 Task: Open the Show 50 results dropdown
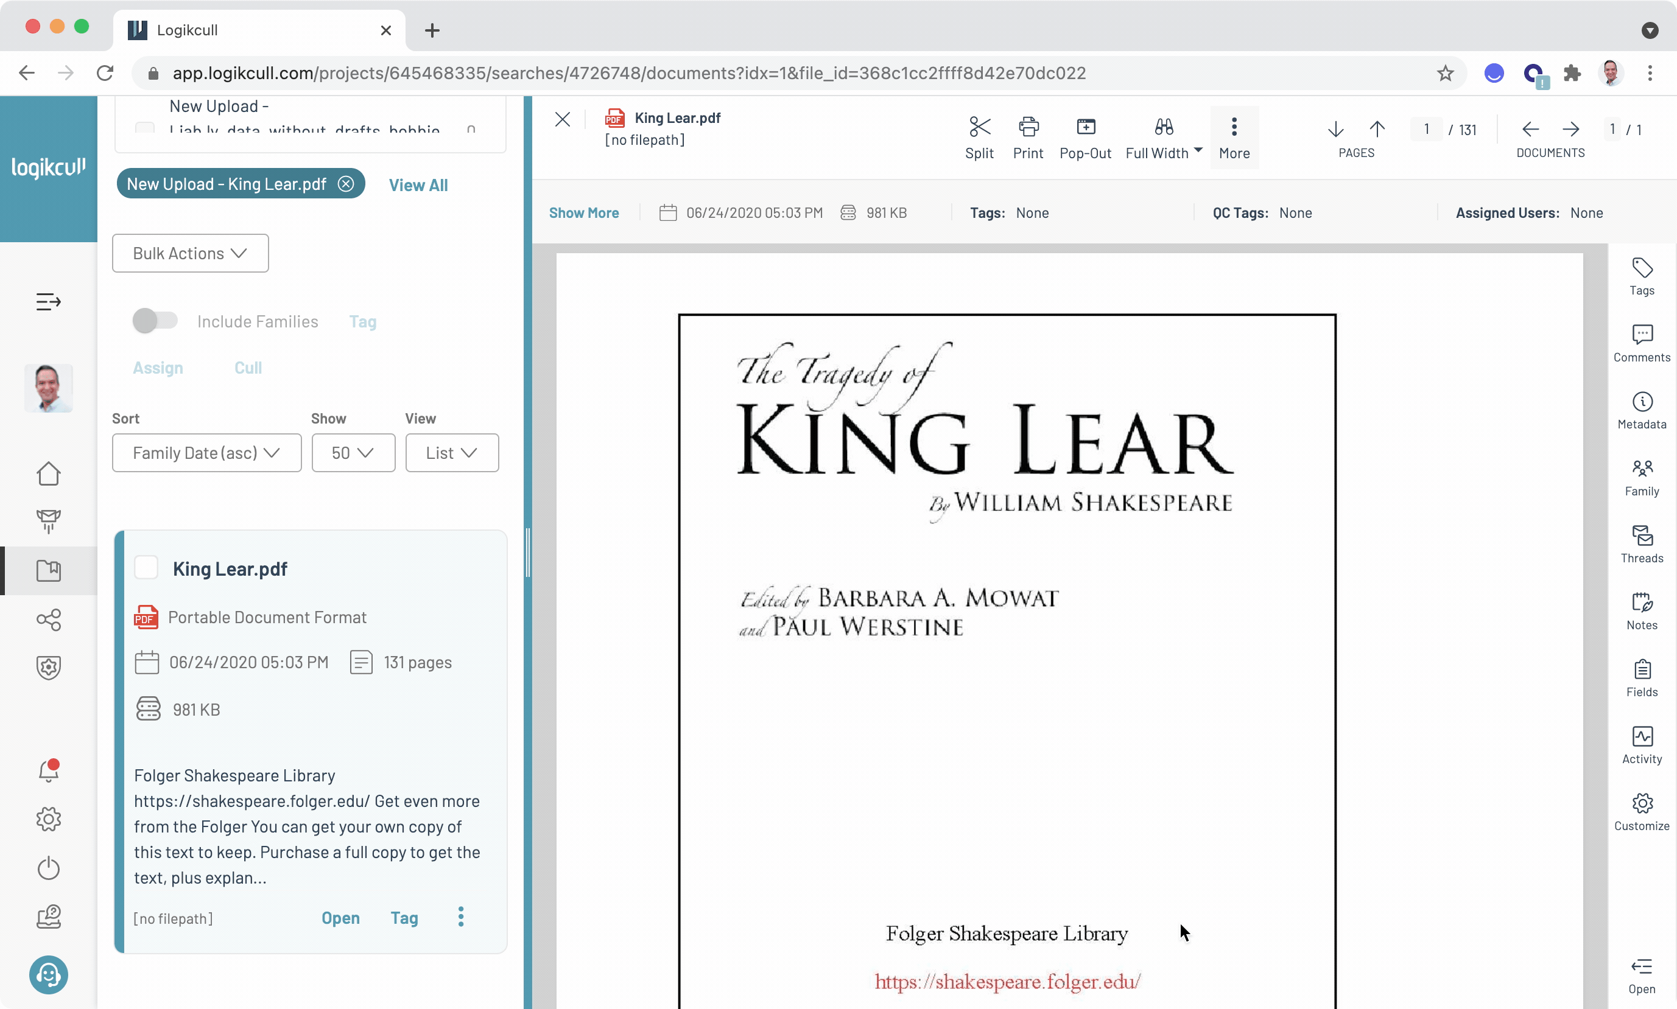[353, 453]
